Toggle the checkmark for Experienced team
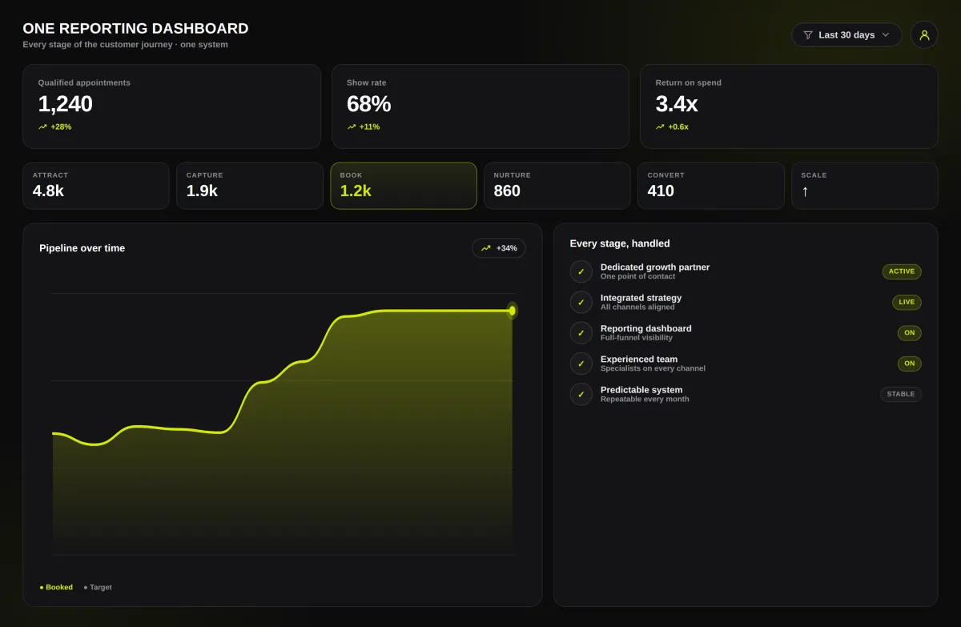 [x=581, y=364]
